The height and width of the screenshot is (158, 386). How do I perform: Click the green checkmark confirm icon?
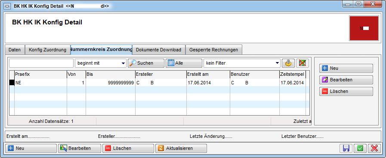point(360,149)
